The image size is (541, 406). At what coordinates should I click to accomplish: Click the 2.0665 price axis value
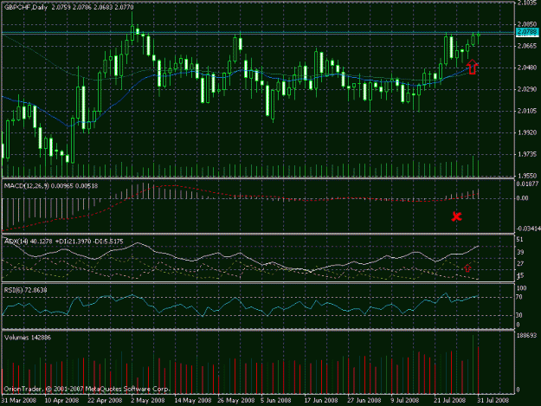point(527,46)
